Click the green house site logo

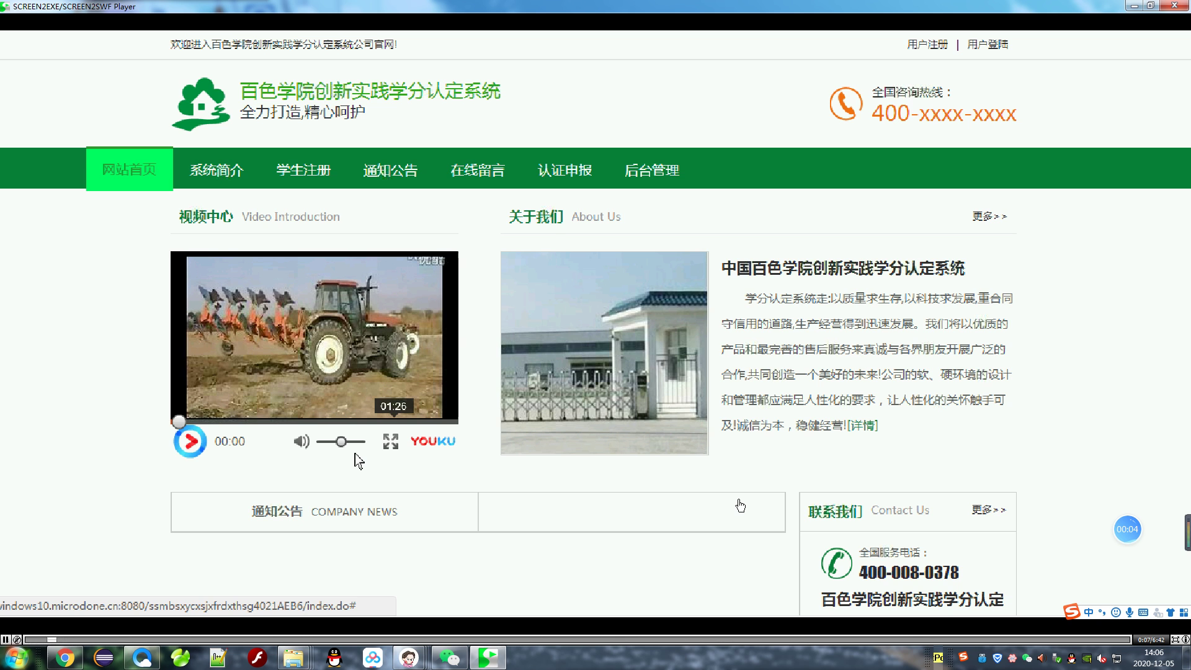pos(201,104)
